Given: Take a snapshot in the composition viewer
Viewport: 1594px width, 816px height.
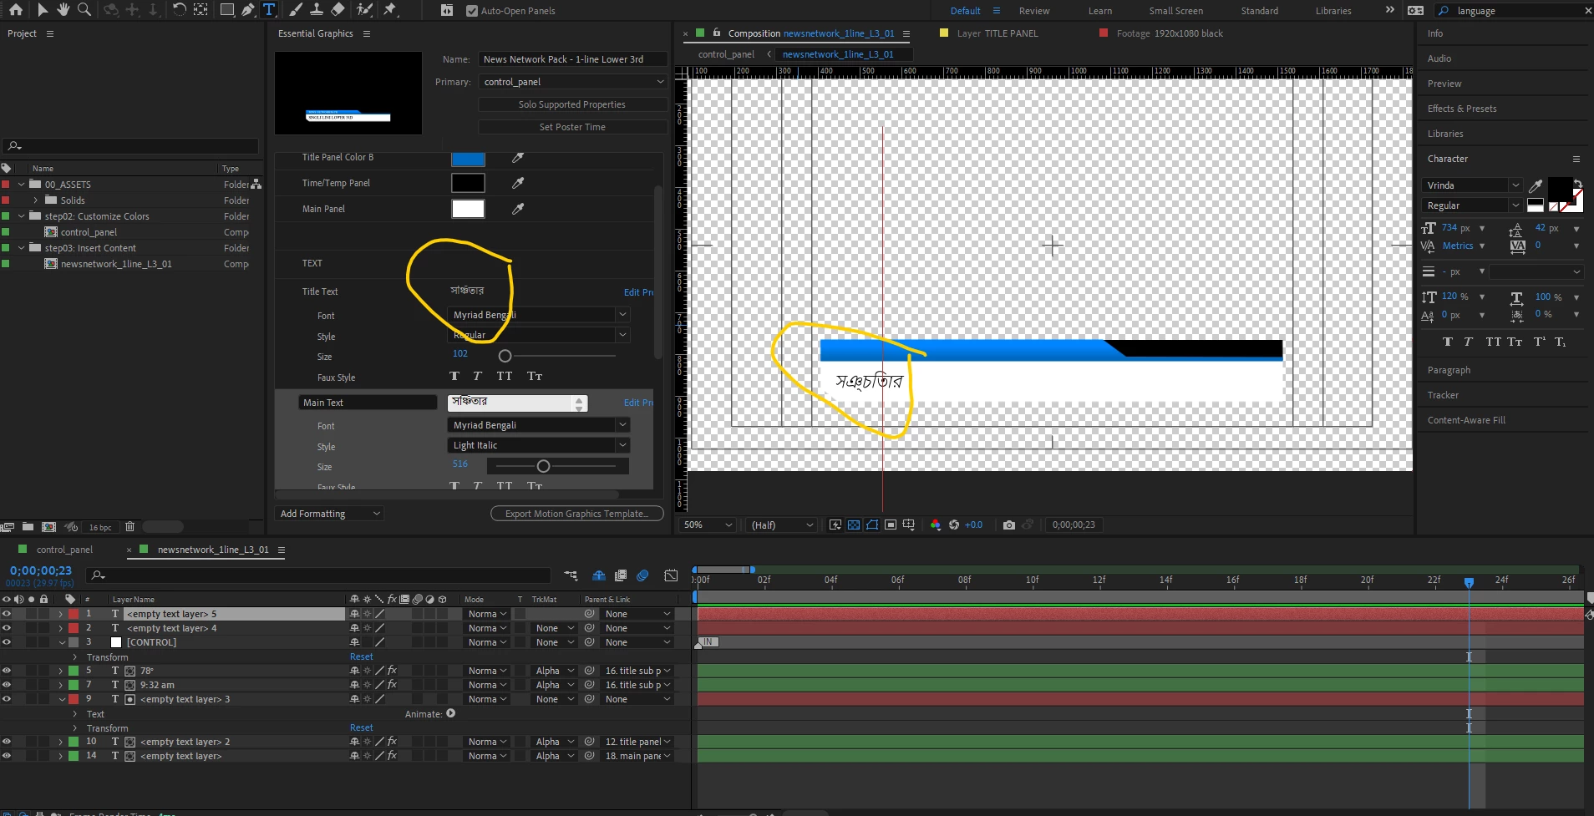Looking at the screenshot, I should 1009,525.
